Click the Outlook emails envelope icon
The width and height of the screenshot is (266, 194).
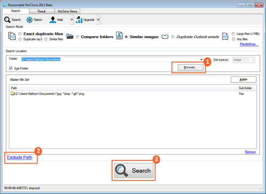pyautogui.click(x=165, y=36)
